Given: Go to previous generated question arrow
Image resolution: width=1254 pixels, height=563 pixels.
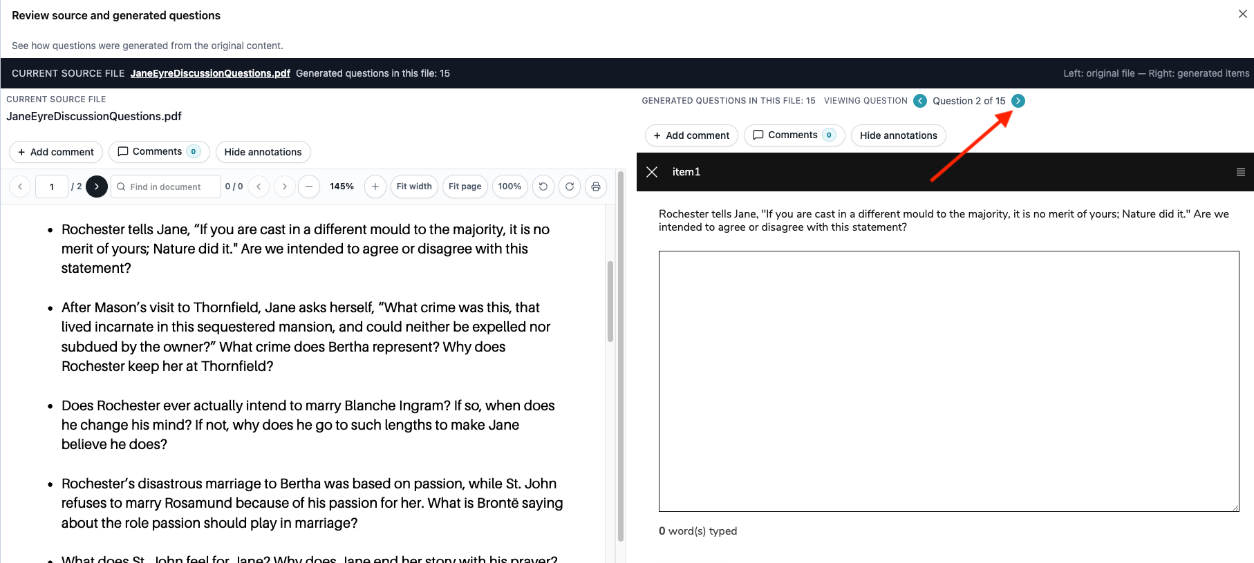Looking at the screenshot, I should click(x=920, y=101).
